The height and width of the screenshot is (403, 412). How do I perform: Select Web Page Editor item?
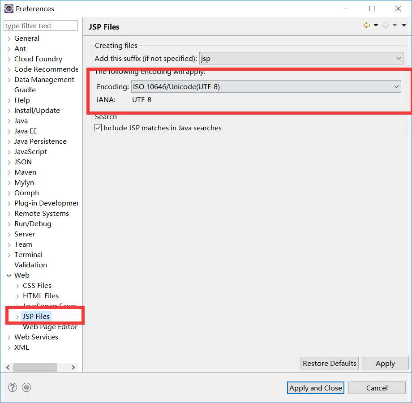[x=50, y=326]
